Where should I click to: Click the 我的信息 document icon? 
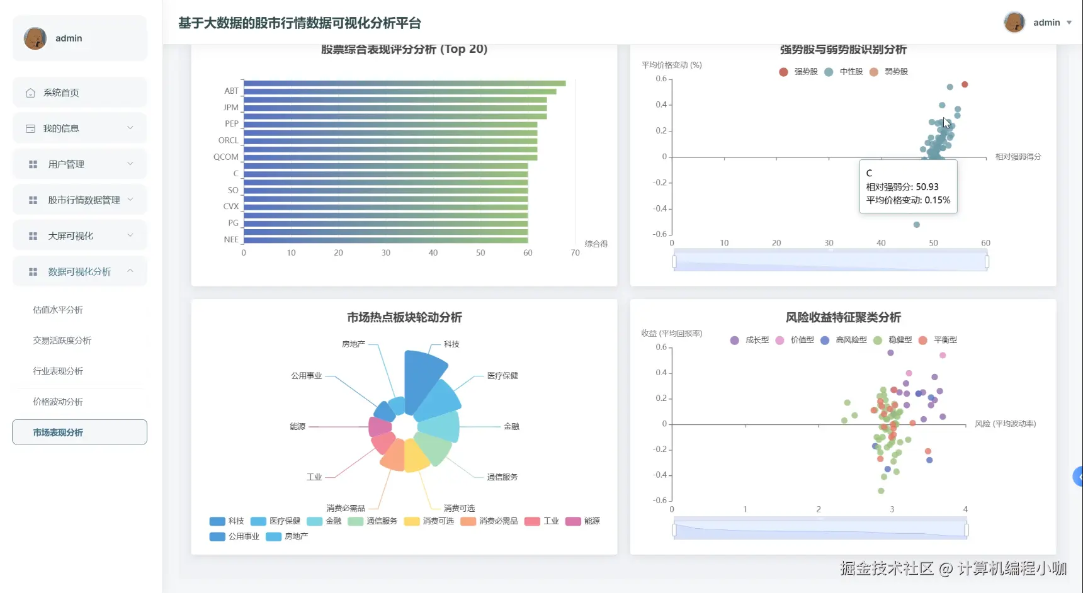[x=30, y=128]
